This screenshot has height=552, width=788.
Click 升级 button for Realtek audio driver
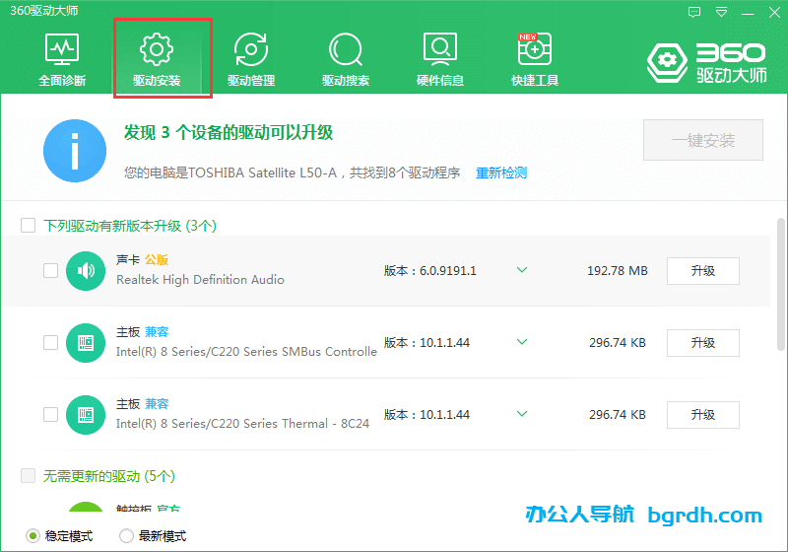[x=702, y=271]
